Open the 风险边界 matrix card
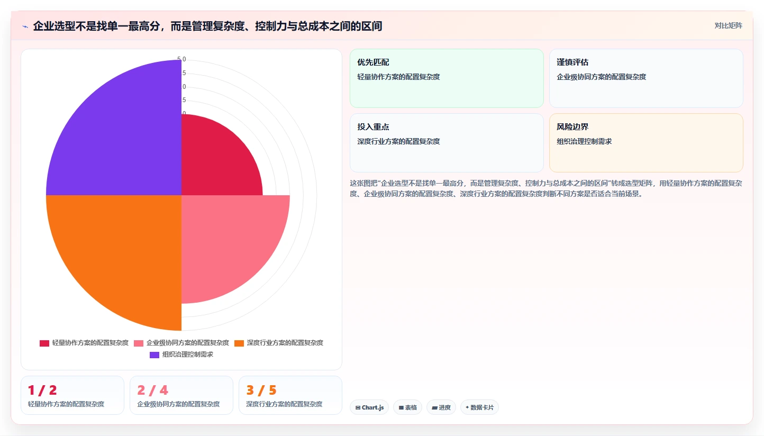Image resolution: width=764 pixels, height=436 pixels. tap(646, 143)
